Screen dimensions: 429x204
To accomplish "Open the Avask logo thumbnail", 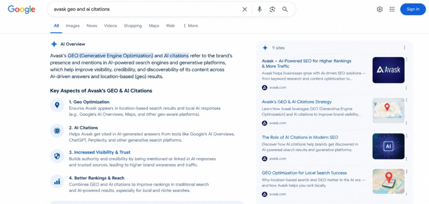I will [388, 70].
